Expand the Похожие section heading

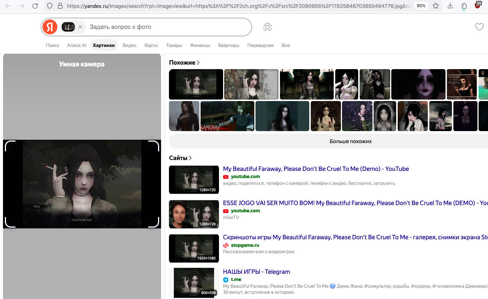tap(184, 63)
